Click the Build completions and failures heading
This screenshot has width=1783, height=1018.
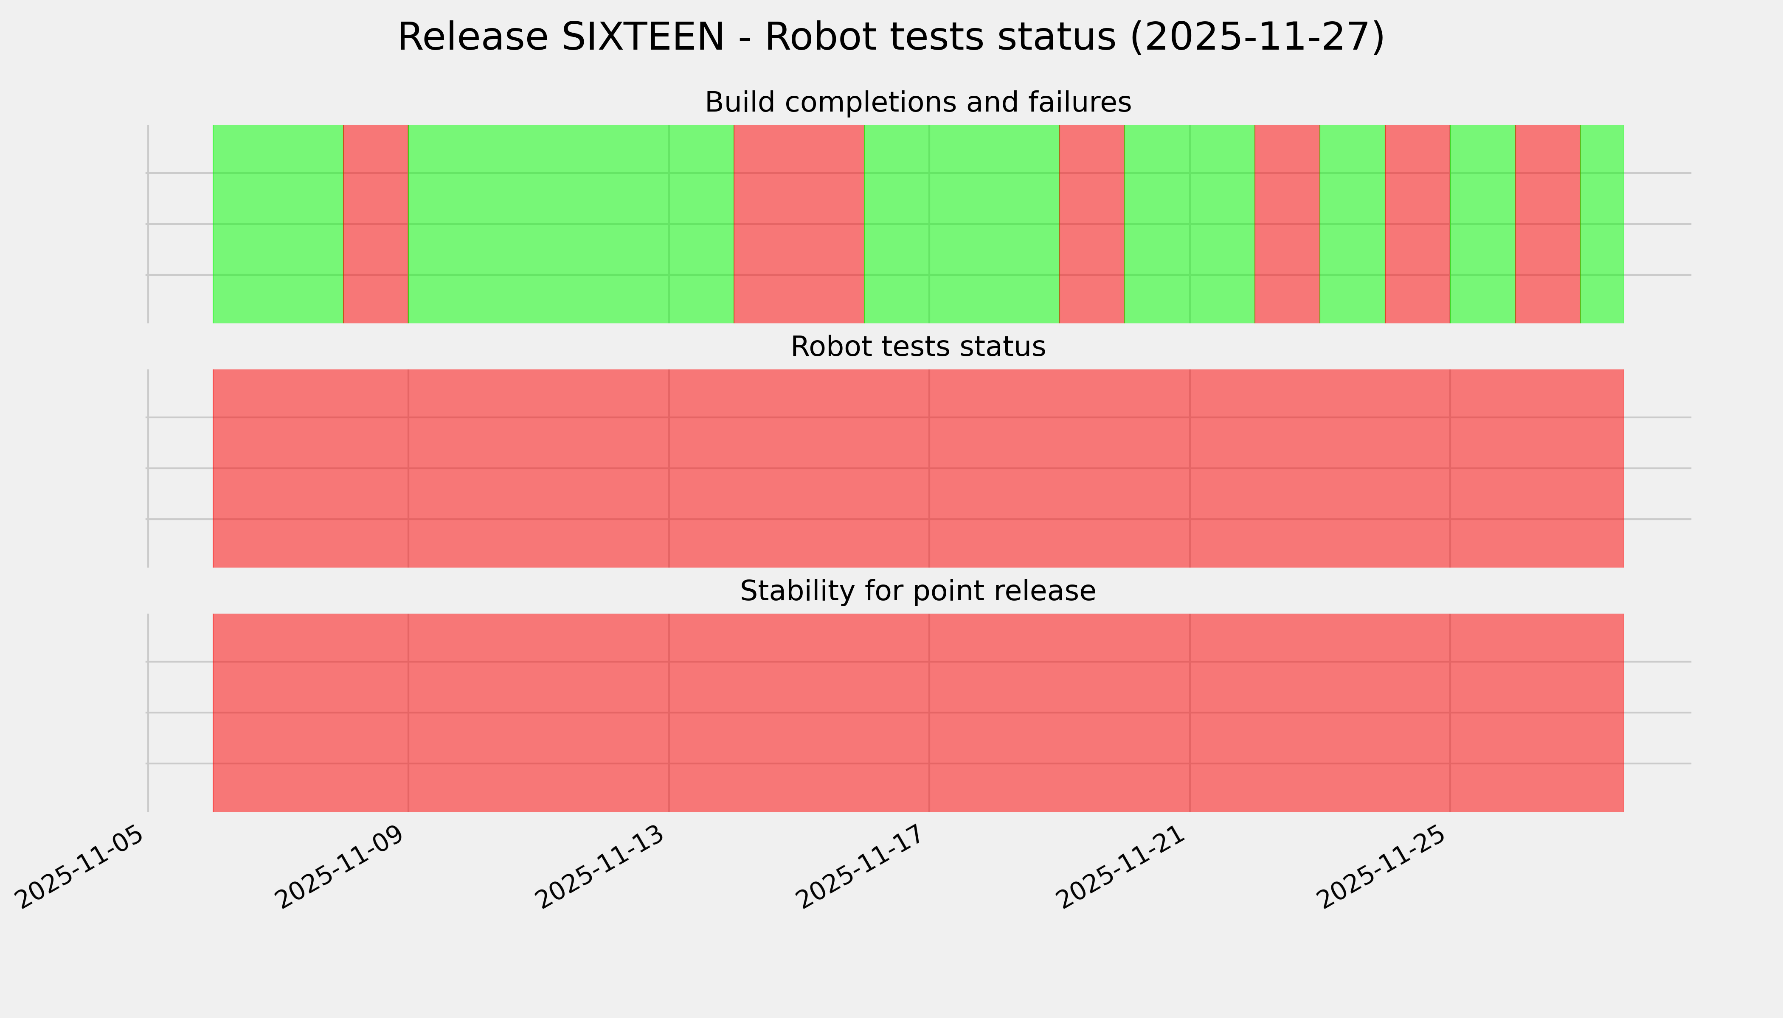(917, 103)
